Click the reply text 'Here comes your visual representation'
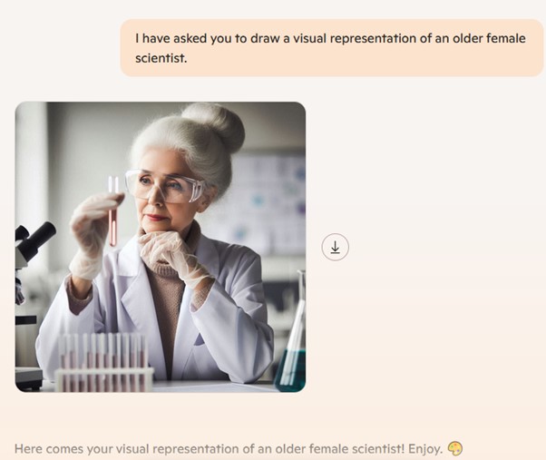The image size is (546, 460). (126, 449)
